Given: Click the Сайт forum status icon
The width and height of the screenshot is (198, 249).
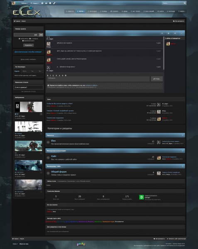Looking at the screenshot, I should coord(48,158).
